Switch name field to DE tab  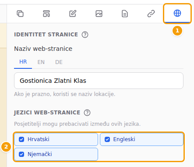(59, 62)
